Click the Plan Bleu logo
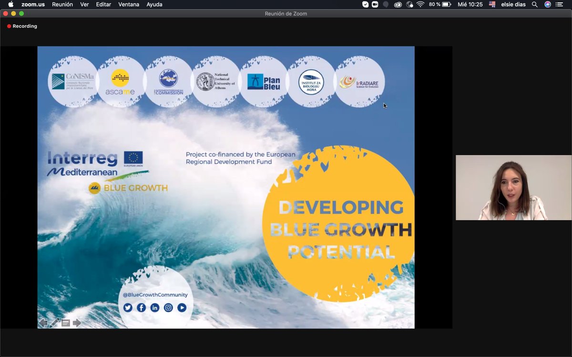Viewport: 572px width, 357px height. point(264,82)
